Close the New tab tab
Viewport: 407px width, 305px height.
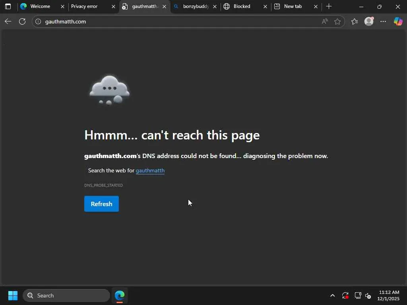pos(316,6)
